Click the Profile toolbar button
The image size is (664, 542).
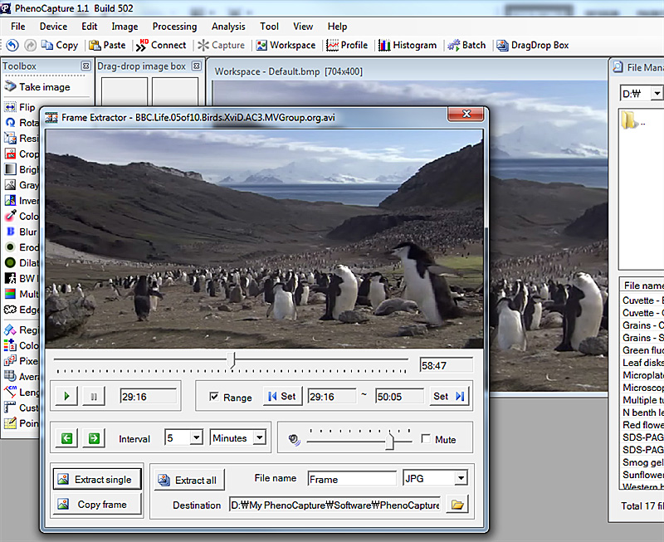tap(346, 45)
